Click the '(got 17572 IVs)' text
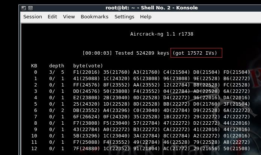Viewport: 261px width, 155px height. [x=195, y=53]
